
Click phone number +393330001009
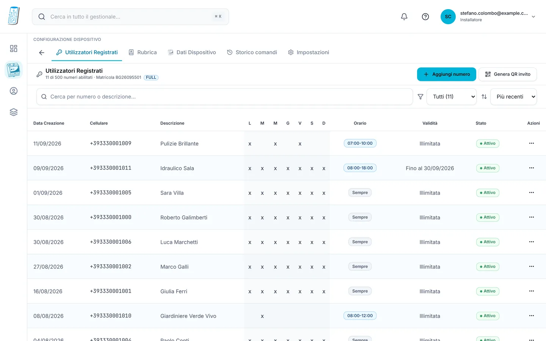point(111,143)
